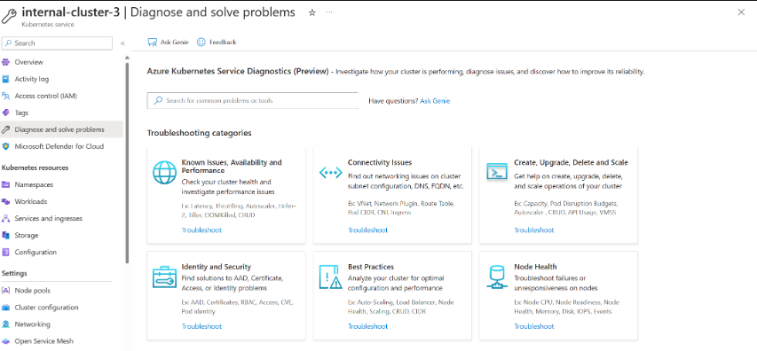
Task: Favorite this page with the star icon
Action: (x=311, y=12)
